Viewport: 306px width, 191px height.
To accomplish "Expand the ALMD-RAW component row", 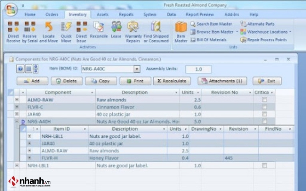I will point(17,99).
